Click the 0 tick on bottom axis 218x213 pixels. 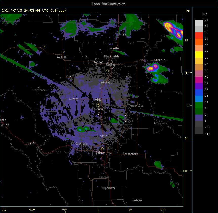click(x=98, y=210)
